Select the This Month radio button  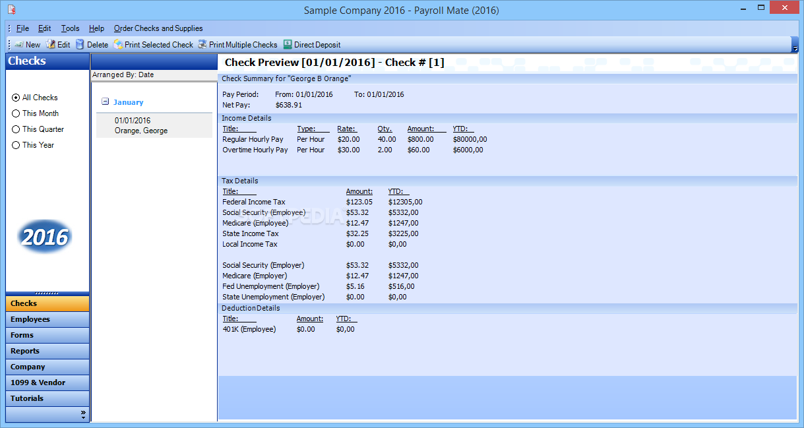click(x=16, y=113)
